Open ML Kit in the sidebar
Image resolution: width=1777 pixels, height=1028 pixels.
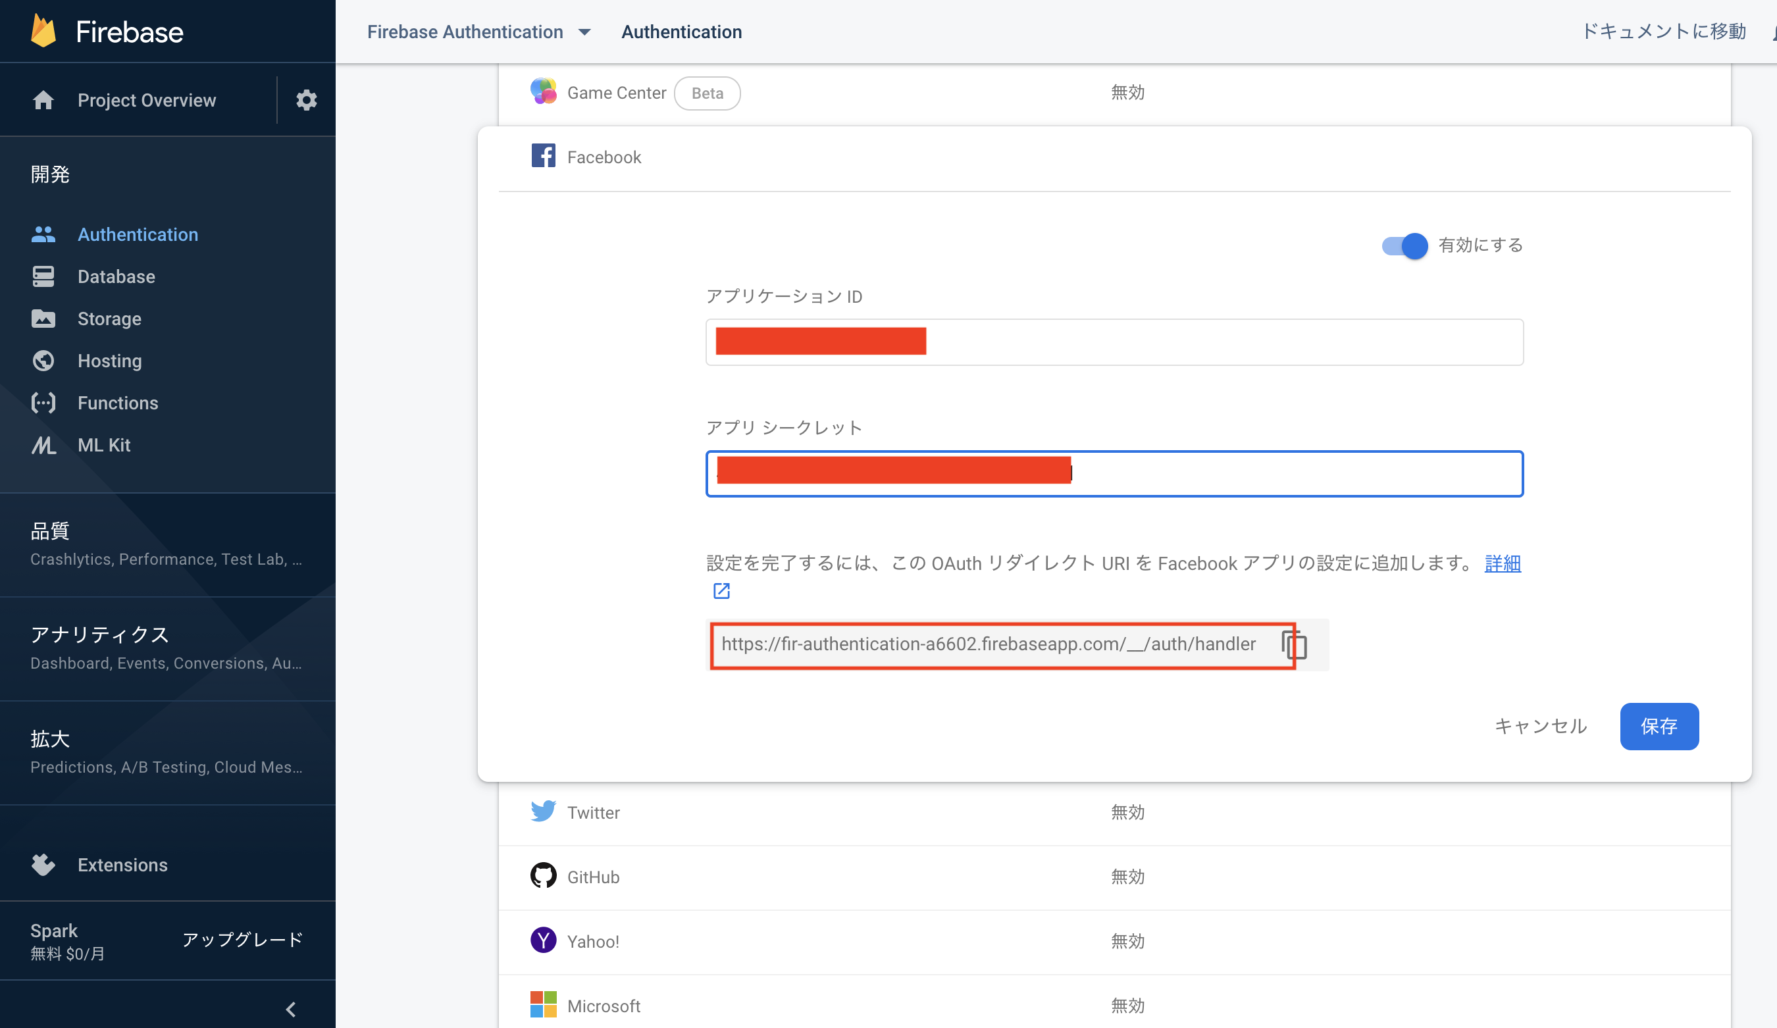pos(104,445)
